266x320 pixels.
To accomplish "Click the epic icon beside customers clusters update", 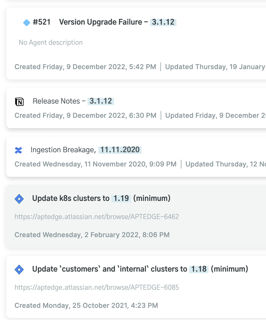I will point(19,269).
